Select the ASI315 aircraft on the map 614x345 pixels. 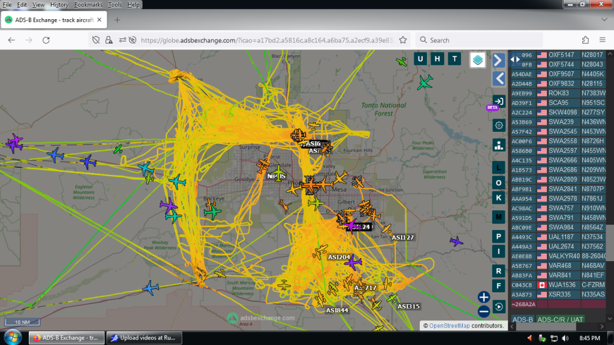(392, 299)
